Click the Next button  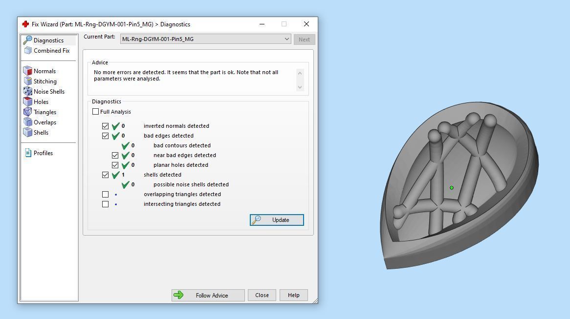304,39
